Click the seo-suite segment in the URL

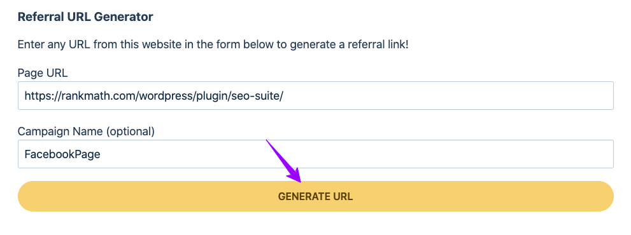click(257, 96)
